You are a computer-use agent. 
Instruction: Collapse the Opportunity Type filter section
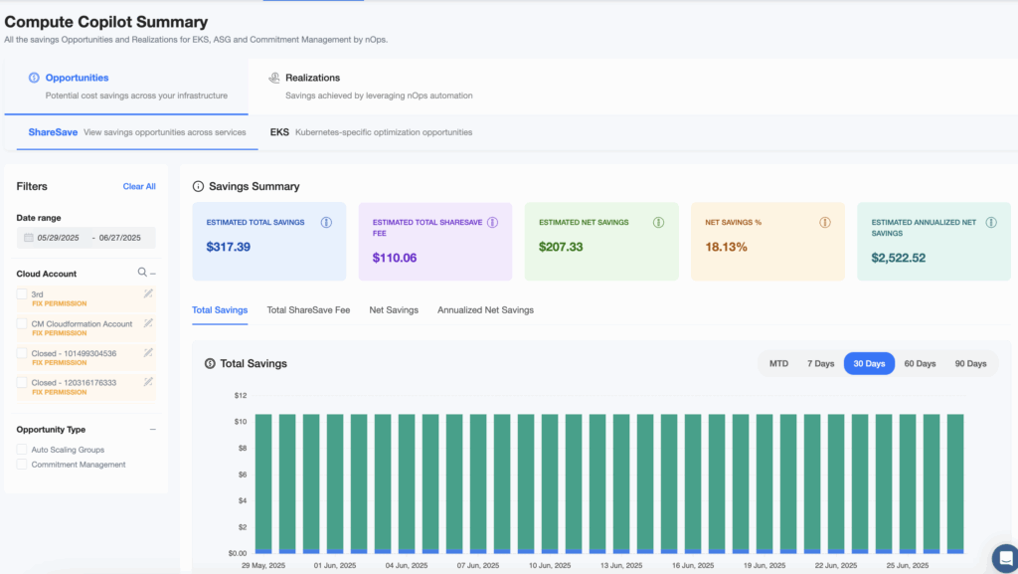152,429
